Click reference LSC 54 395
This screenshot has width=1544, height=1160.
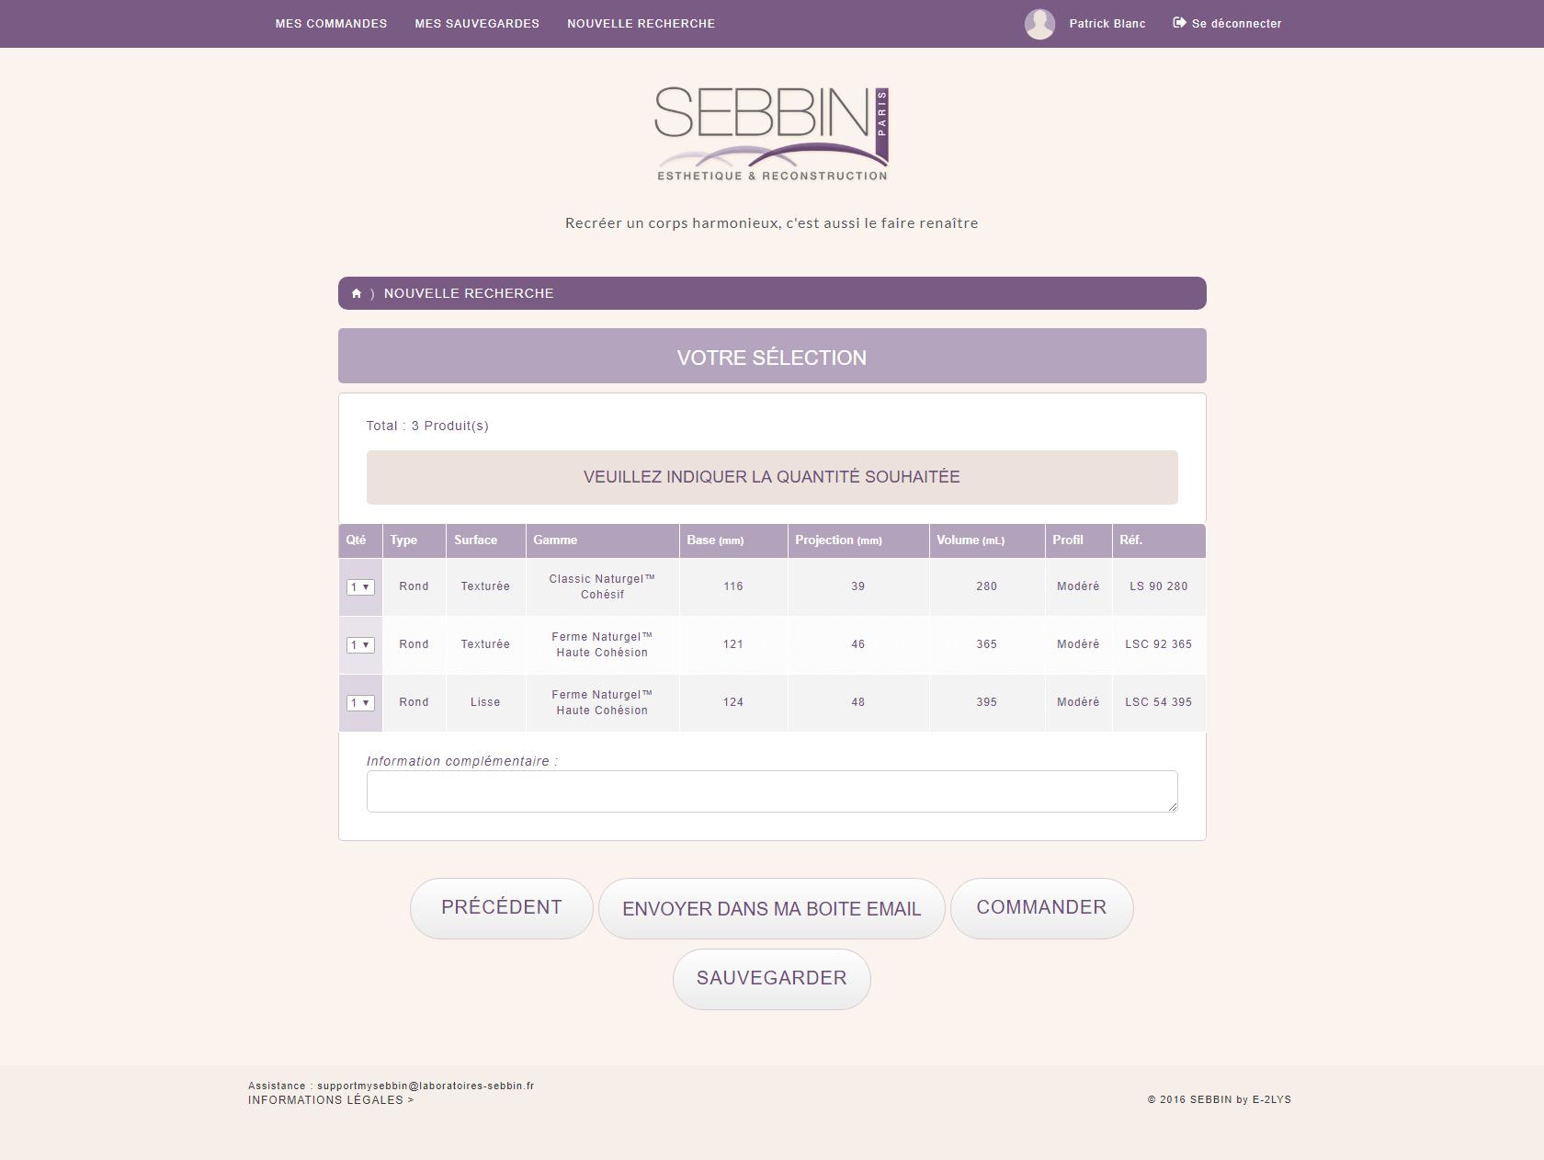1159,702
